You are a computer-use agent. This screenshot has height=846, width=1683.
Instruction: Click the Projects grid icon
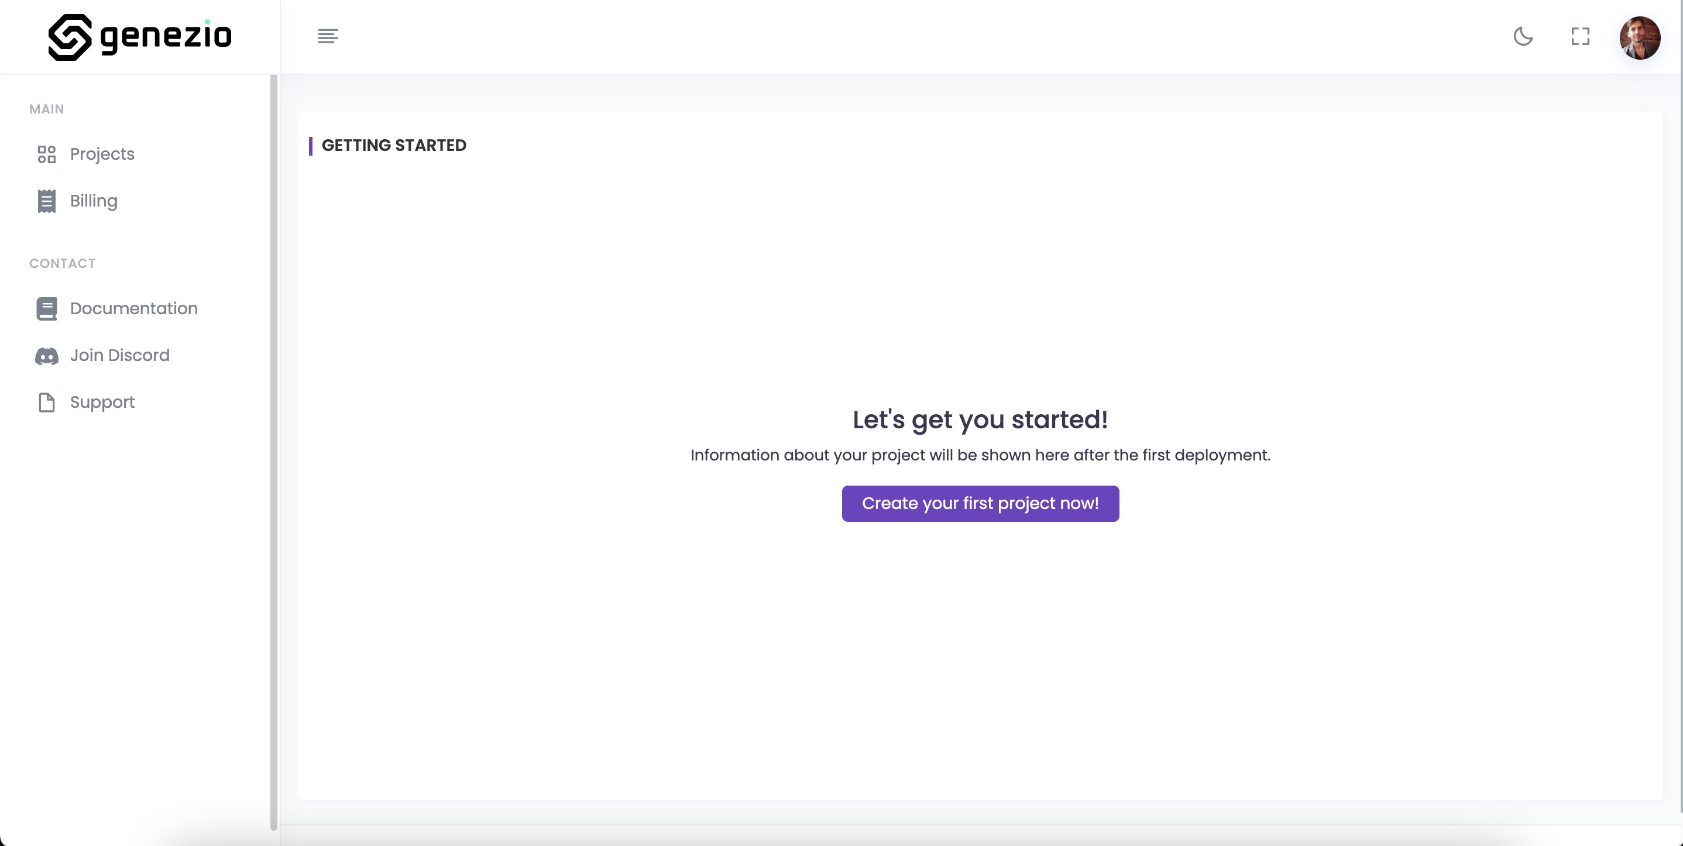tap(46, 154)
